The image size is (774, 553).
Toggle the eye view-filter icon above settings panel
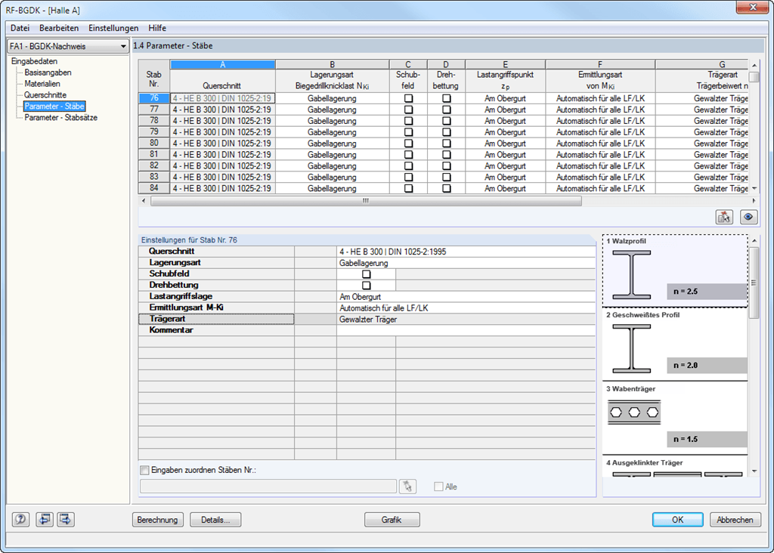point(748,217)
